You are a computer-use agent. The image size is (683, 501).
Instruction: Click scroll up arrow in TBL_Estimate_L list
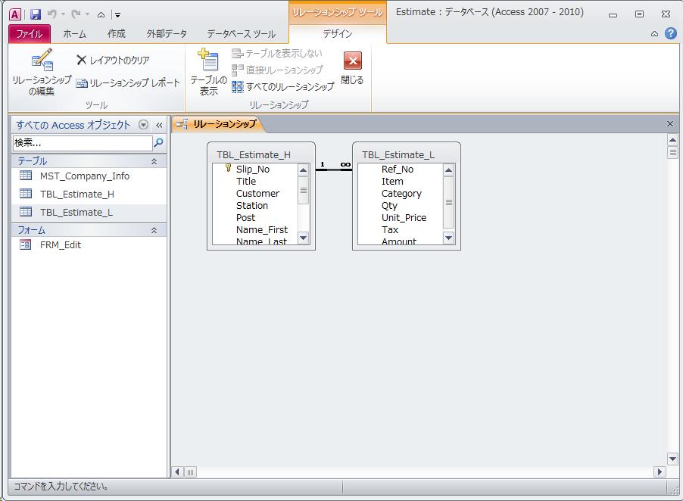coord(449,170)
